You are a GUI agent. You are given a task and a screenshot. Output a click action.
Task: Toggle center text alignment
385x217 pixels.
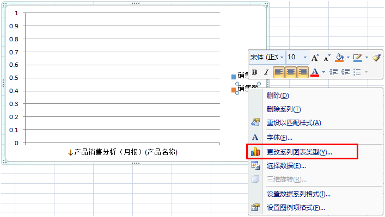click(291, 72)
